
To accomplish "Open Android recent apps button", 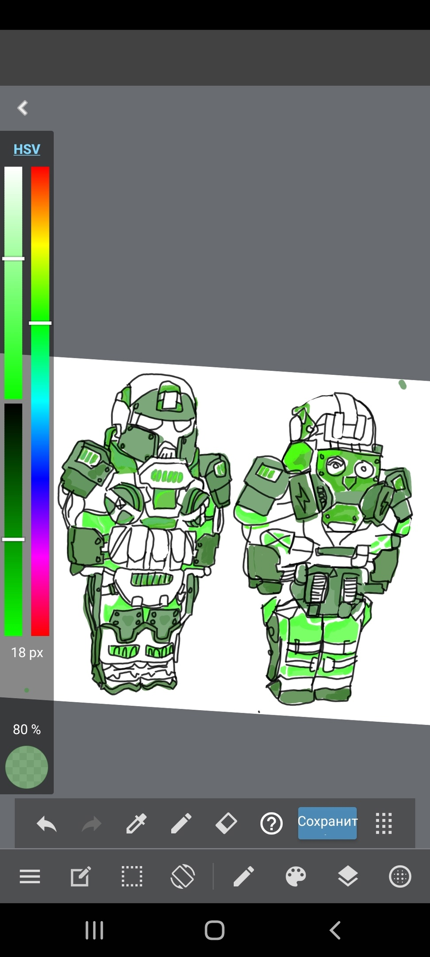I will click(x=94, y=930).
